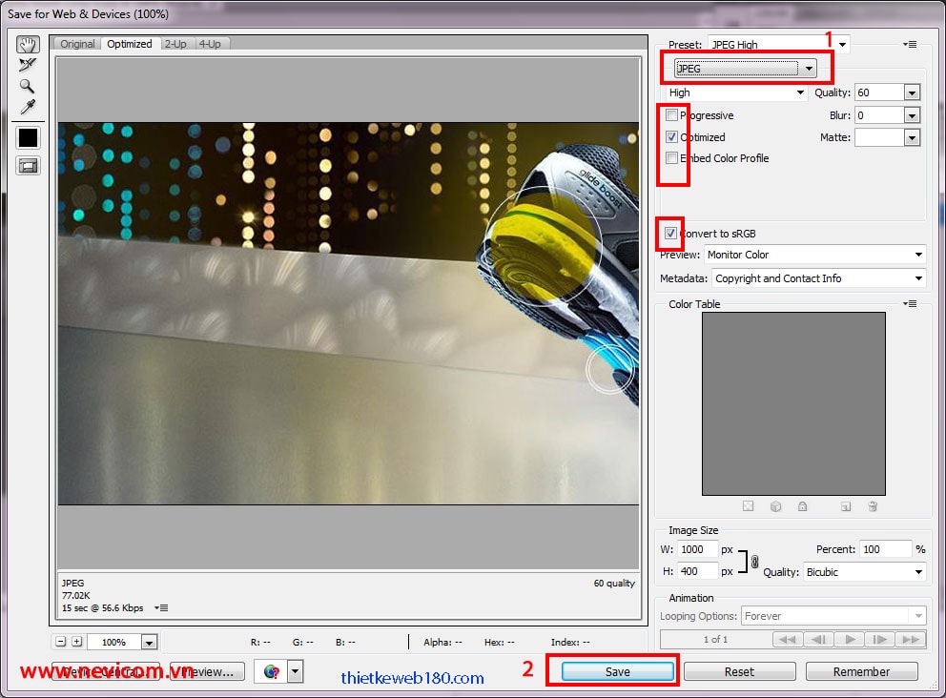Click the link icon constraining image proportions
The width and height of the screenshot is (946, 698).
point(755,562)
